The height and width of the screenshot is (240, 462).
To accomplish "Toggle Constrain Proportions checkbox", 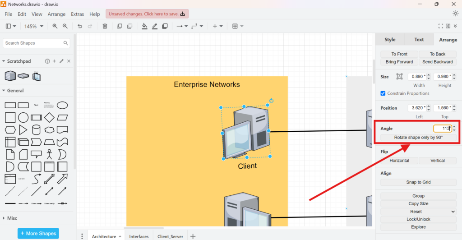I will pos(383,93).
